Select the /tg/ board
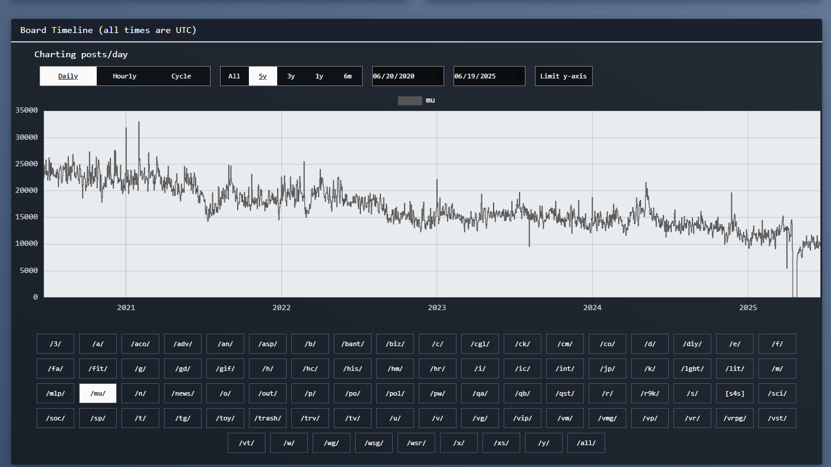 (x=183, y=418)
